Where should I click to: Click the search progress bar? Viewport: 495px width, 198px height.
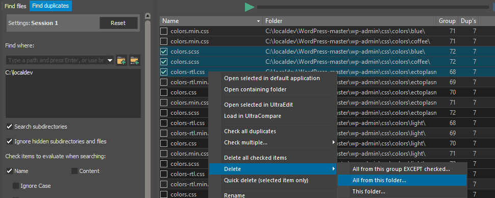[x=373, y=7]
